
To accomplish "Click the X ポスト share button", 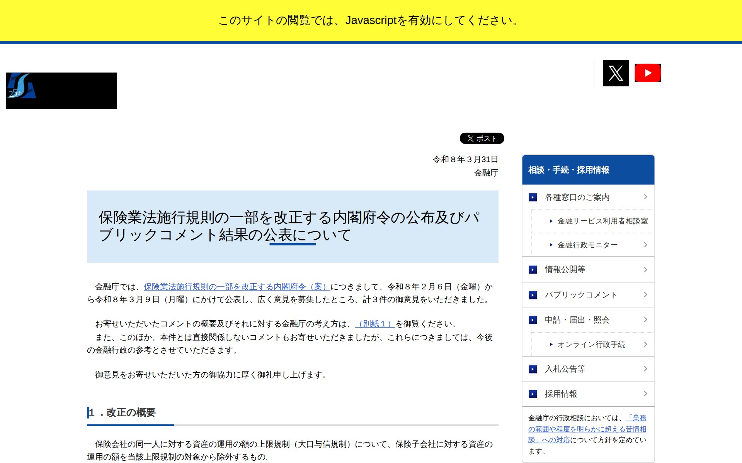I will tap(482, 139).
